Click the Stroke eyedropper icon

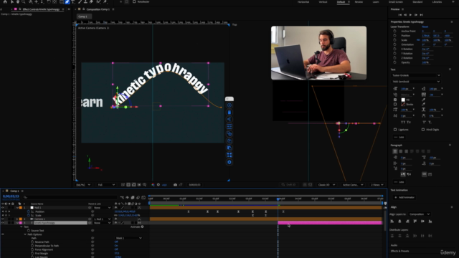point(423,104)
